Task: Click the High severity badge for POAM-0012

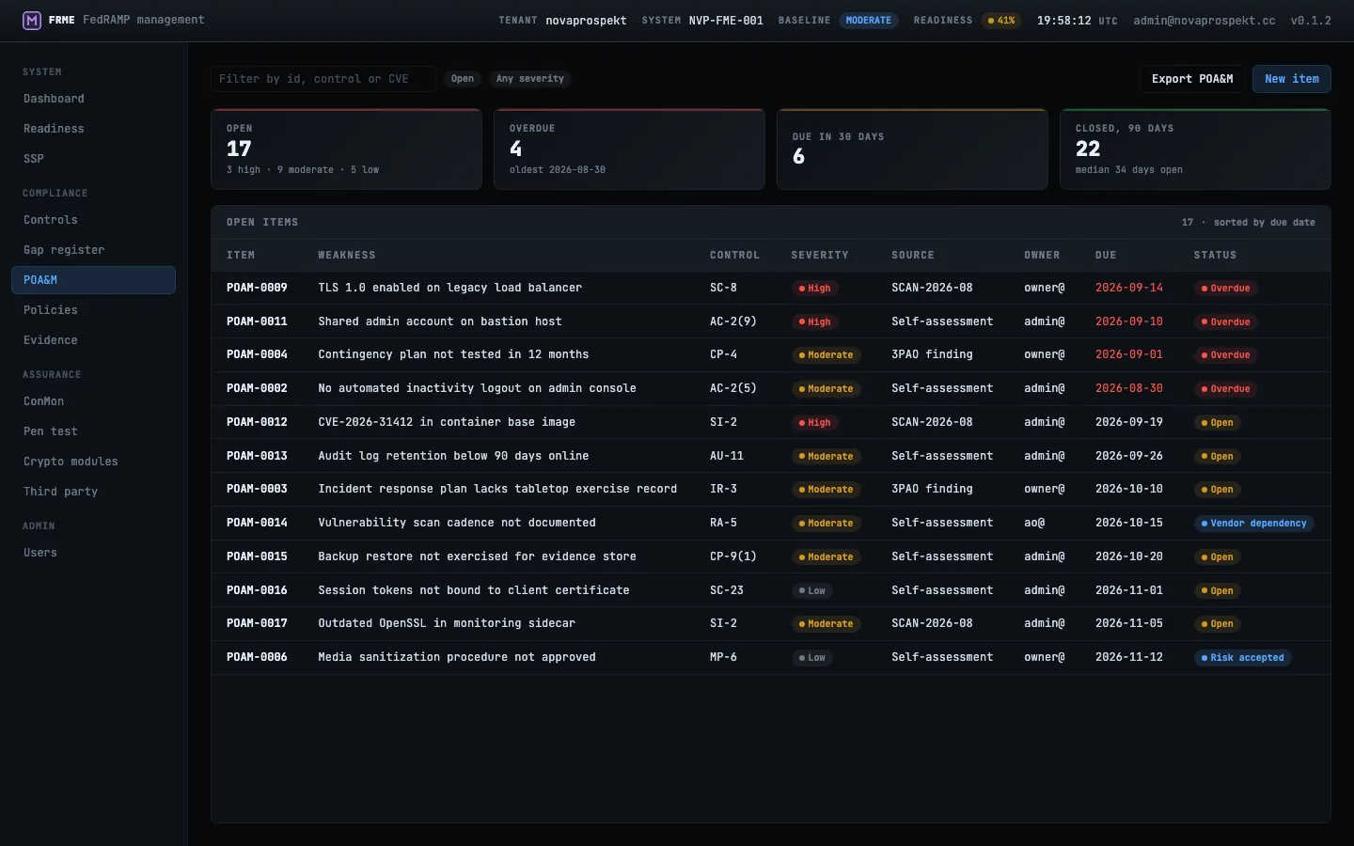Action: point(814,423)
